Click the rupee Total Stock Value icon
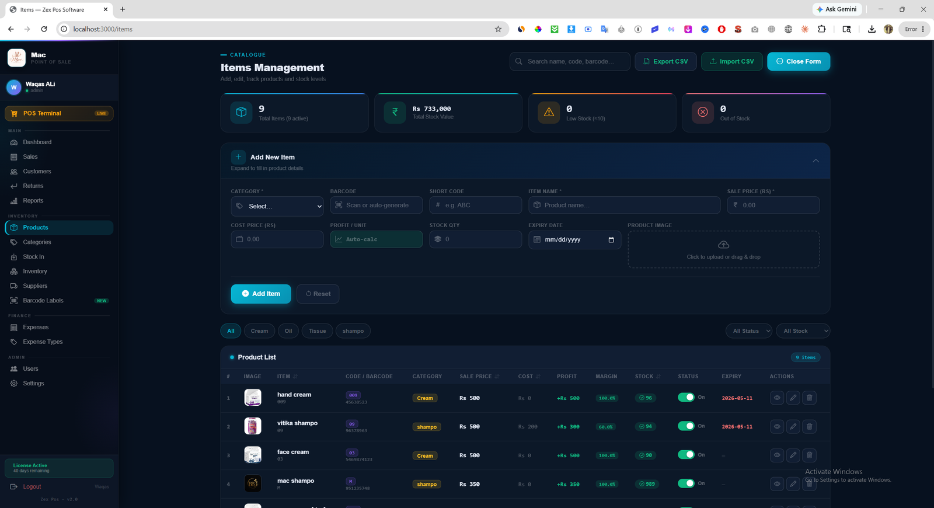Image resolution: width=934 pixels, height=508 pixels. click(395, 112)
